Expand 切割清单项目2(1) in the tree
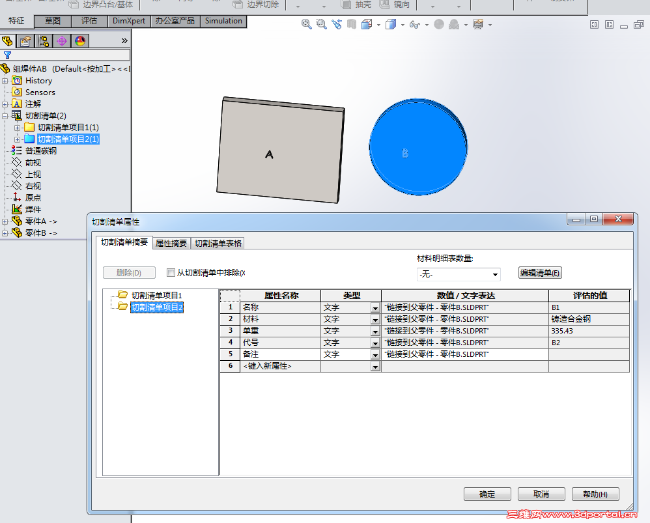This screenshot has width=650, height=523. point(18,139)
